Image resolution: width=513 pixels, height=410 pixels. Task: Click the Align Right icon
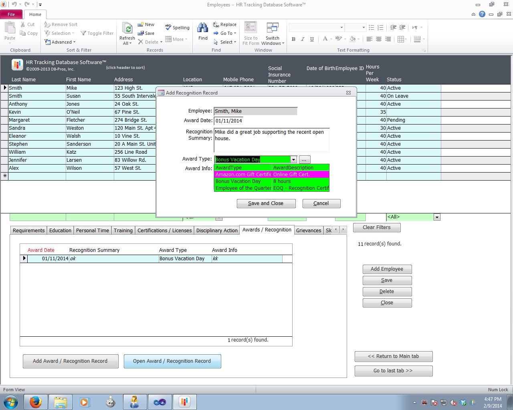[x=388, y=39]
